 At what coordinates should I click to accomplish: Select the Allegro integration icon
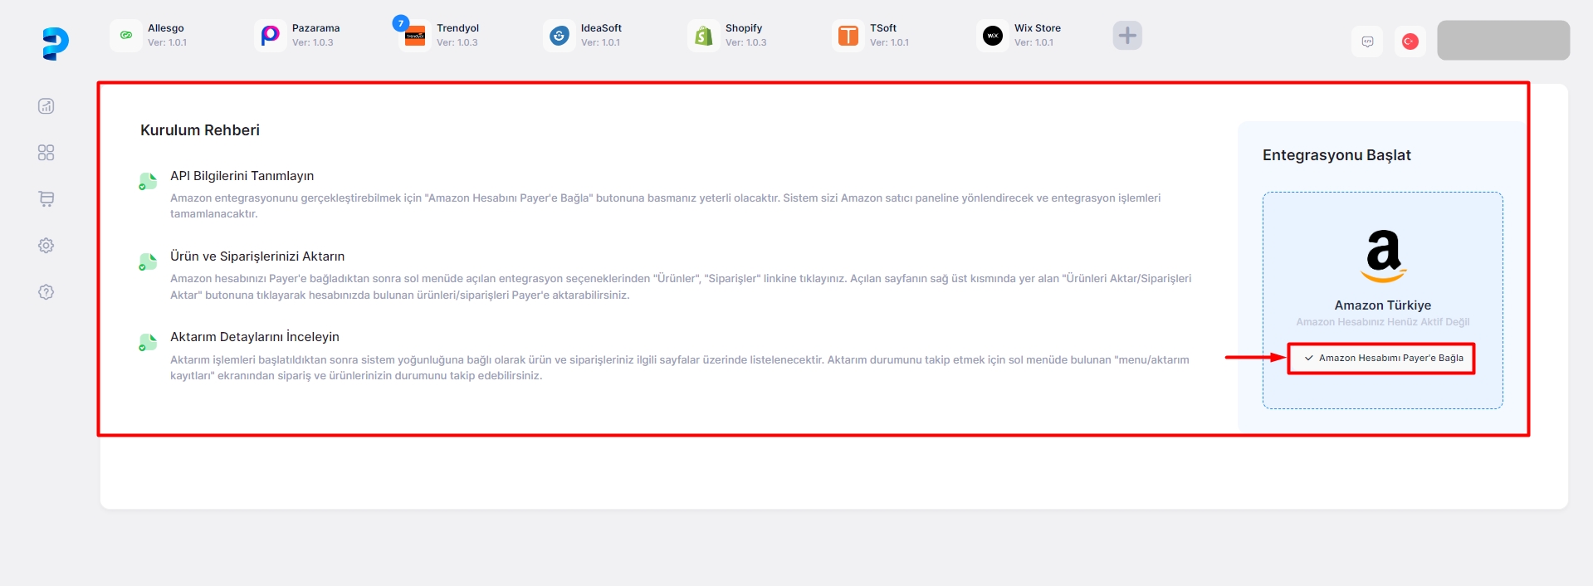pyautogui.click(x=126, y=36)
